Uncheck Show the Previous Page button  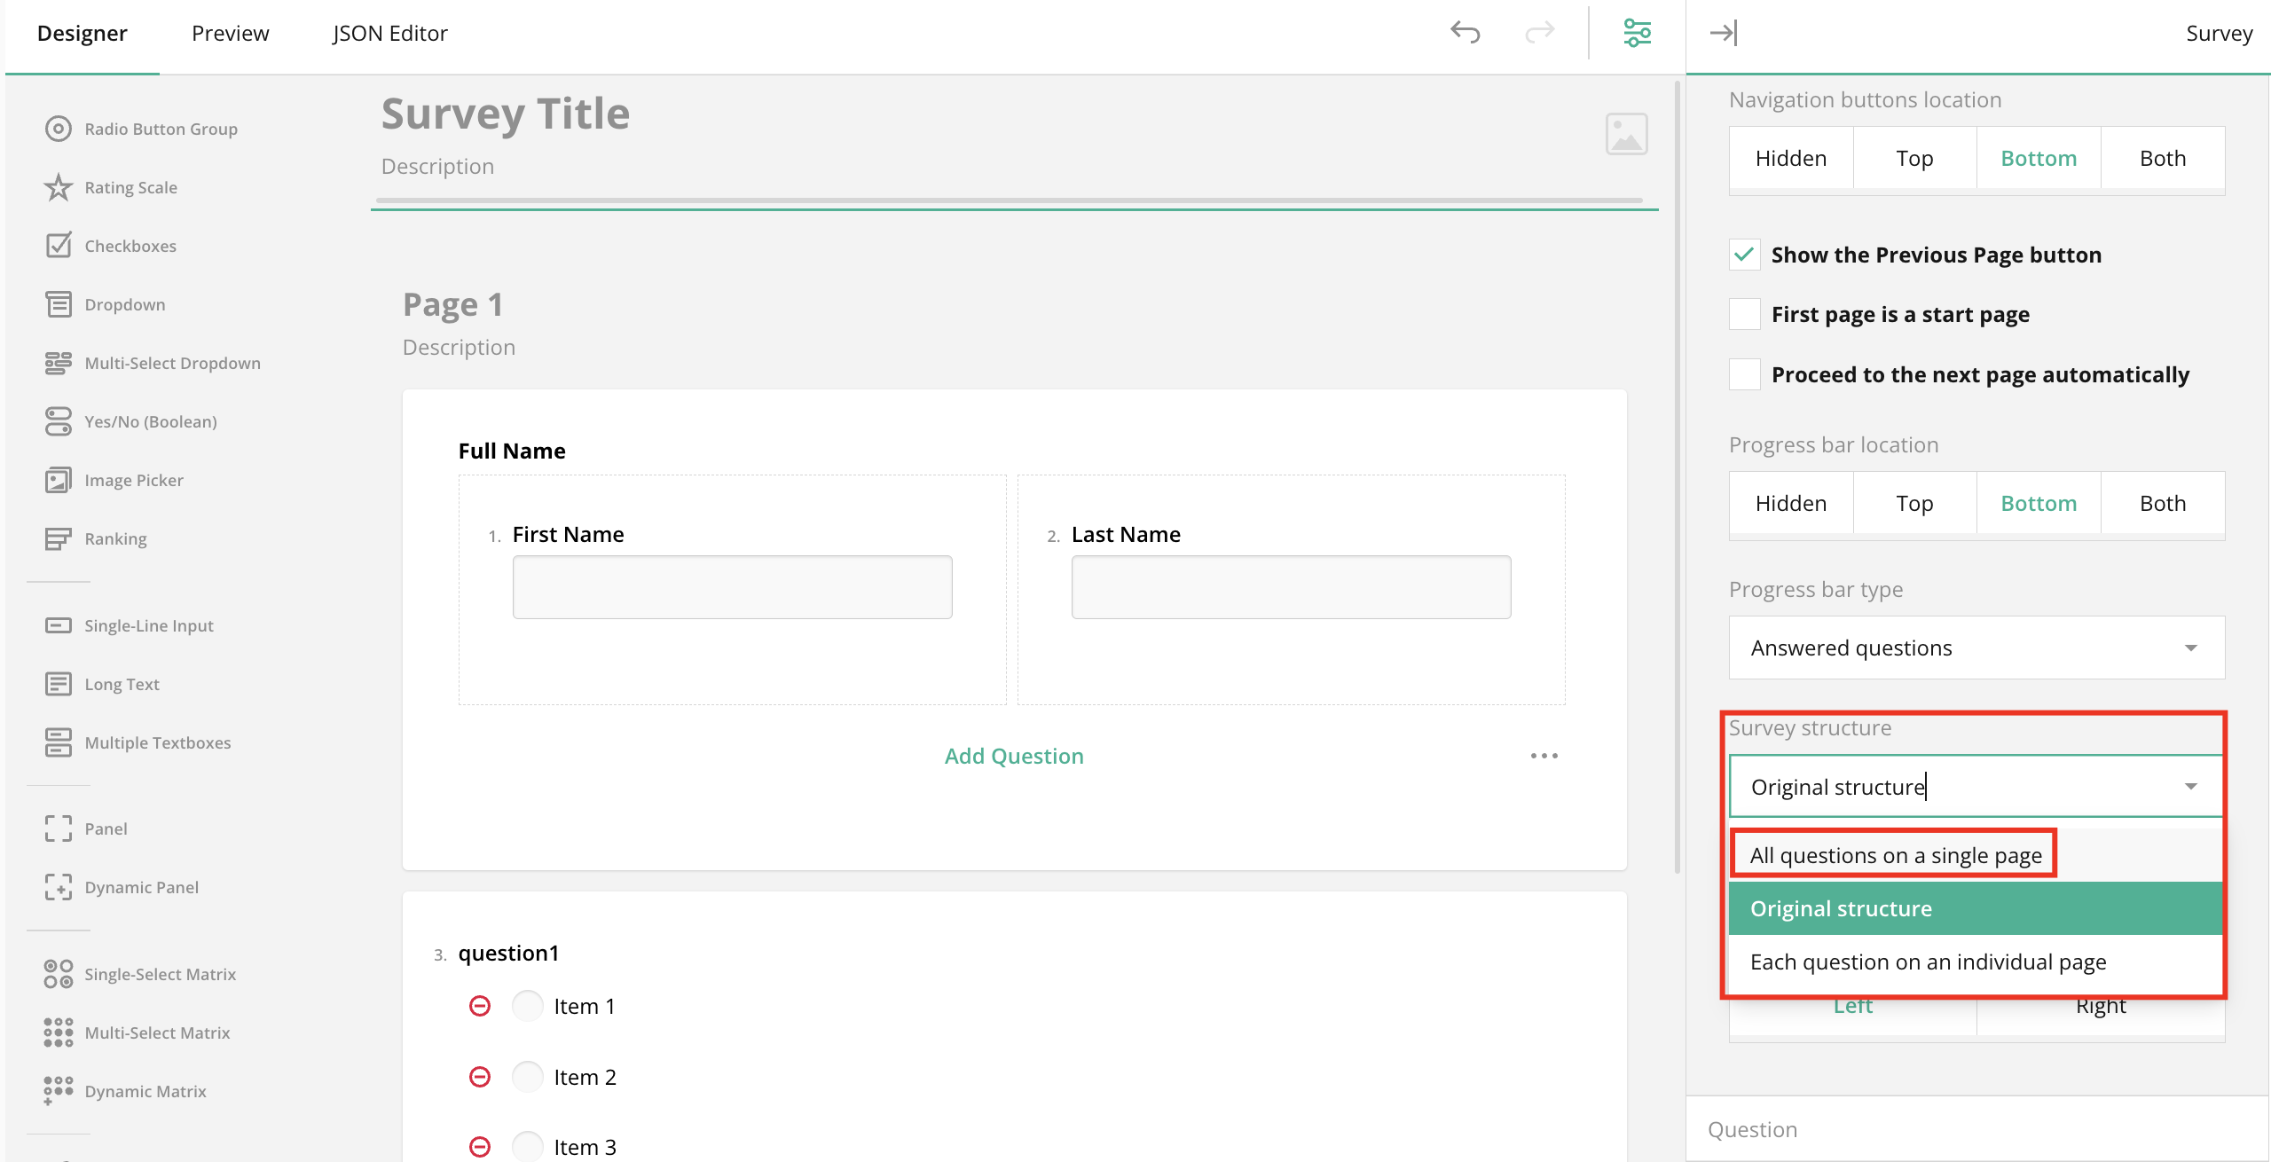point(1744,255)
